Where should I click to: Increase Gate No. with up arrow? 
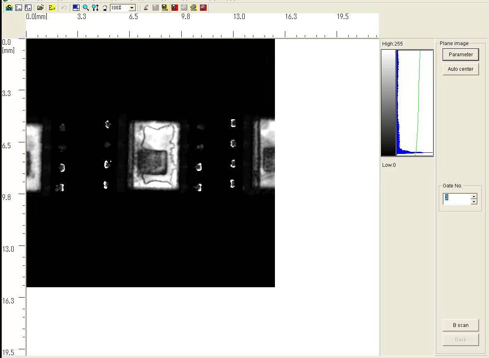(474, 196)
